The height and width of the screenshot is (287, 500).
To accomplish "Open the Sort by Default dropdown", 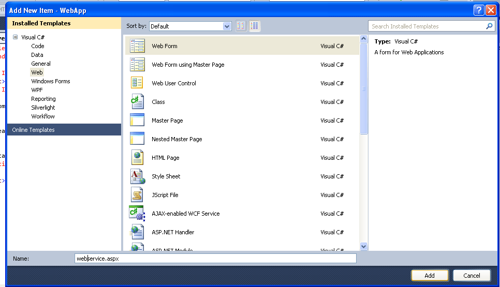I will [190, 26].
